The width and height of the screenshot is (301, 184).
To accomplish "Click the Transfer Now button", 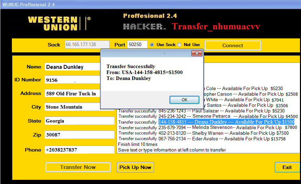I will tap(78, 167).
